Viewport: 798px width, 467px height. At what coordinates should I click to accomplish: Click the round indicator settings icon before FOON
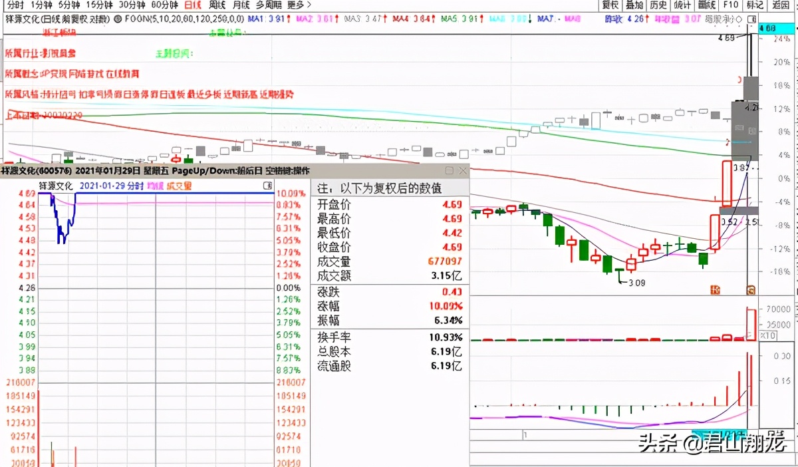coord(118,20)
